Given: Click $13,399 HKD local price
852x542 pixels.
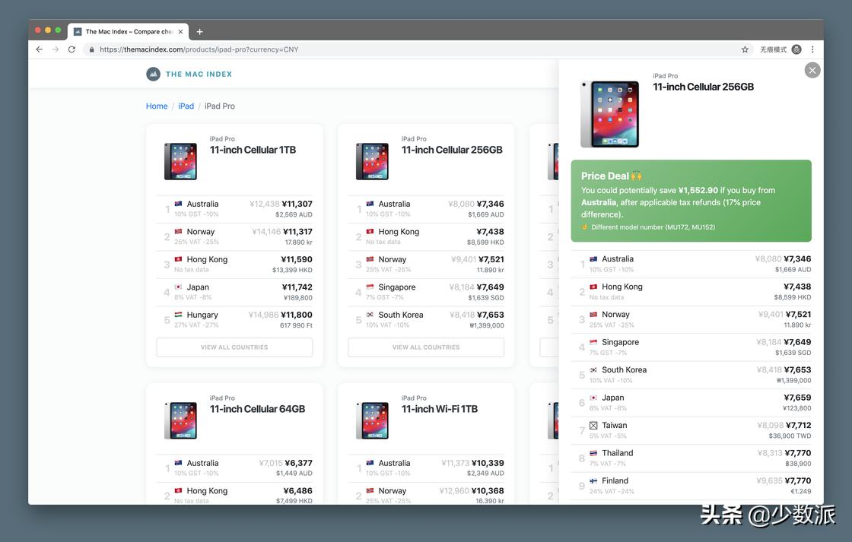Looking at the screenshot, I should pos(292,270).
